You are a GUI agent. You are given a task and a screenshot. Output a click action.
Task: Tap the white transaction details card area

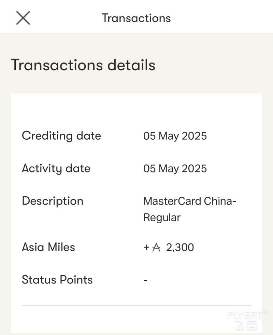136,213
